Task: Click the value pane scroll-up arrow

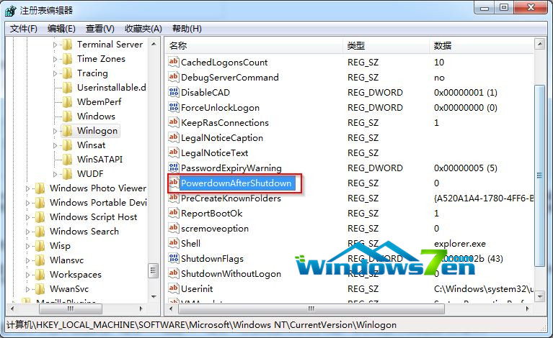Action: 539,44
